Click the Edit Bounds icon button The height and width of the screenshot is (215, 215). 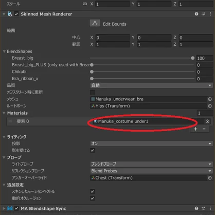coord(95,23)
